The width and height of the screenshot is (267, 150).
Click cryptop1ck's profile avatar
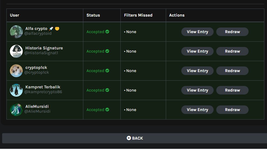16,71
